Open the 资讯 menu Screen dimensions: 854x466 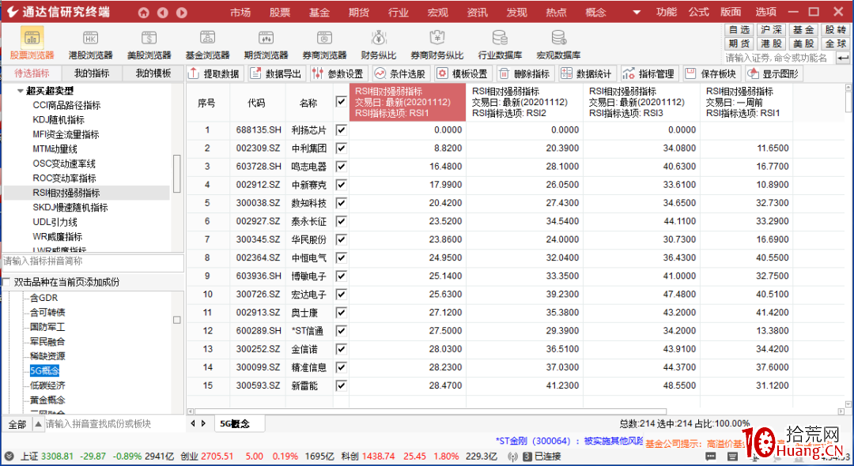[477, 12]
